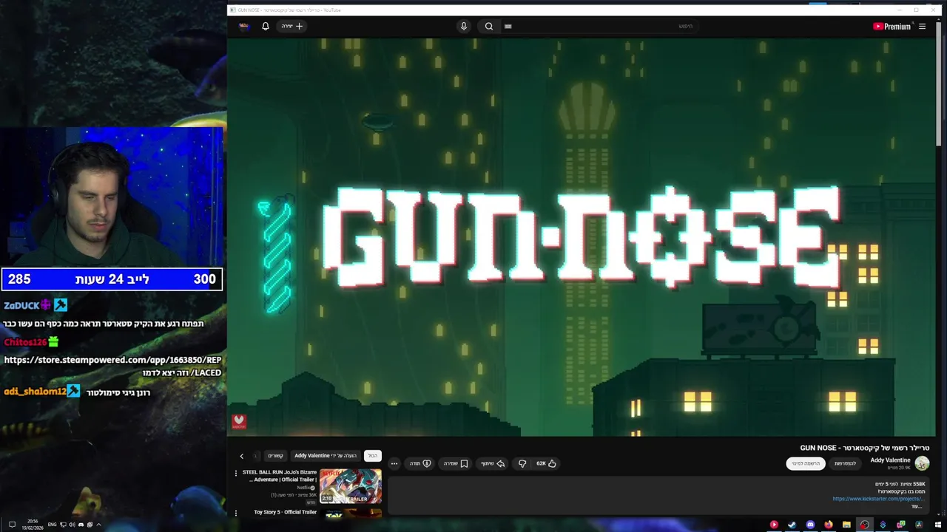The height and width of the screenshot is (532, 947).
Task: Open File Explorer from the taskbar
Action: pos(846,525)
